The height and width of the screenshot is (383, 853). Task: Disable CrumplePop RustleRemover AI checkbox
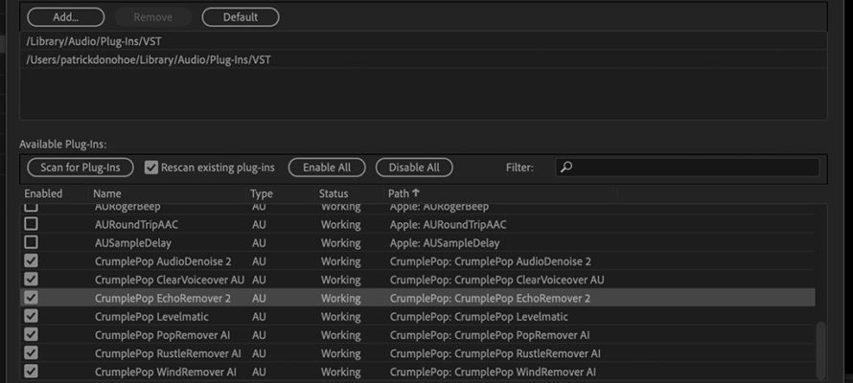(32, 353)
